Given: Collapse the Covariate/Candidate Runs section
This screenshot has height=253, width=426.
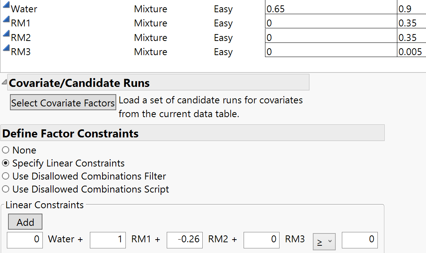Looking at the screenshot, I should click(4, 82).
